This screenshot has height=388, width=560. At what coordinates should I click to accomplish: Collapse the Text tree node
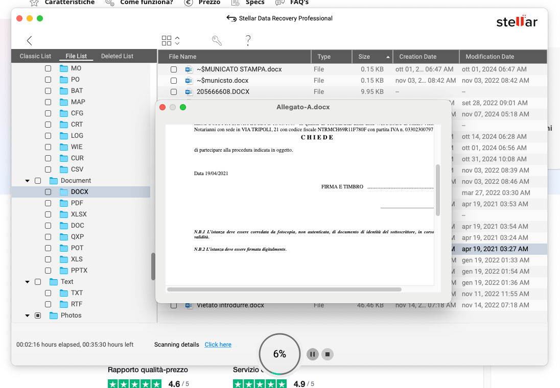(27, 282)
